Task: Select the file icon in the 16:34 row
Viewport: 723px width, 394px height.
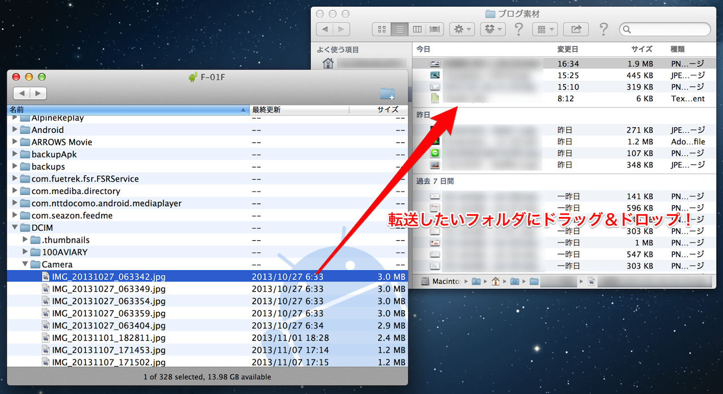Action: click(434, 63)
